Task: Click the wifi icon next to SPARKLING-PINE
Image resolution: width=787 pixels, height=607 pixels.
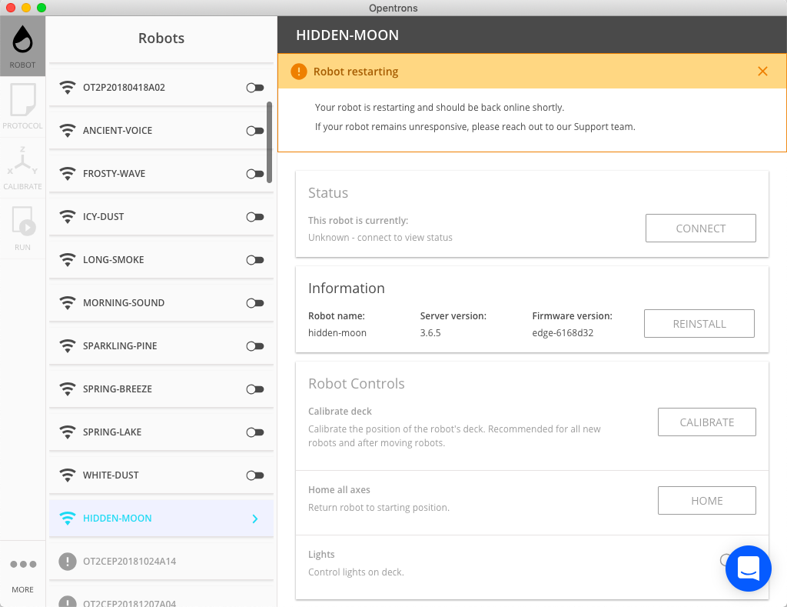Action: point(68,346)
